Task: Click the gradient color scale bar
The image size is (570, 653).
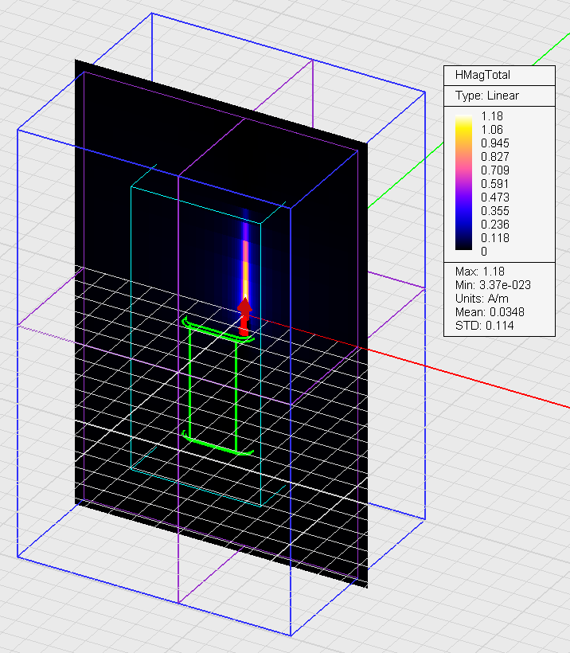Action: tap(462, 184)
